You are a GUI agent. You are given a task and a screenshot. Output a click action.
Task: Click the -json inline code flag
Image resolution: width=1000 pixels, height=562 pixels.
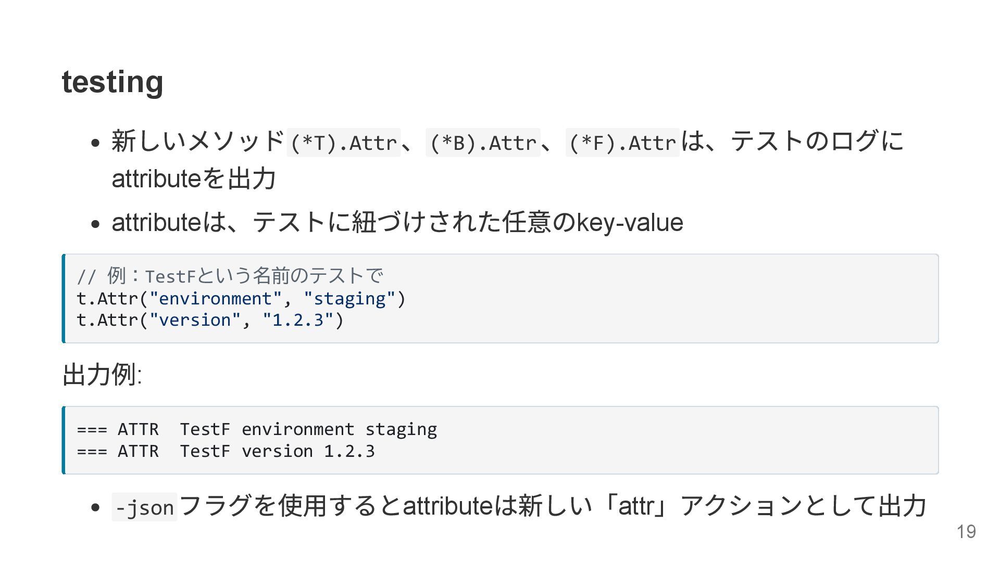click(x=144, y=507)
